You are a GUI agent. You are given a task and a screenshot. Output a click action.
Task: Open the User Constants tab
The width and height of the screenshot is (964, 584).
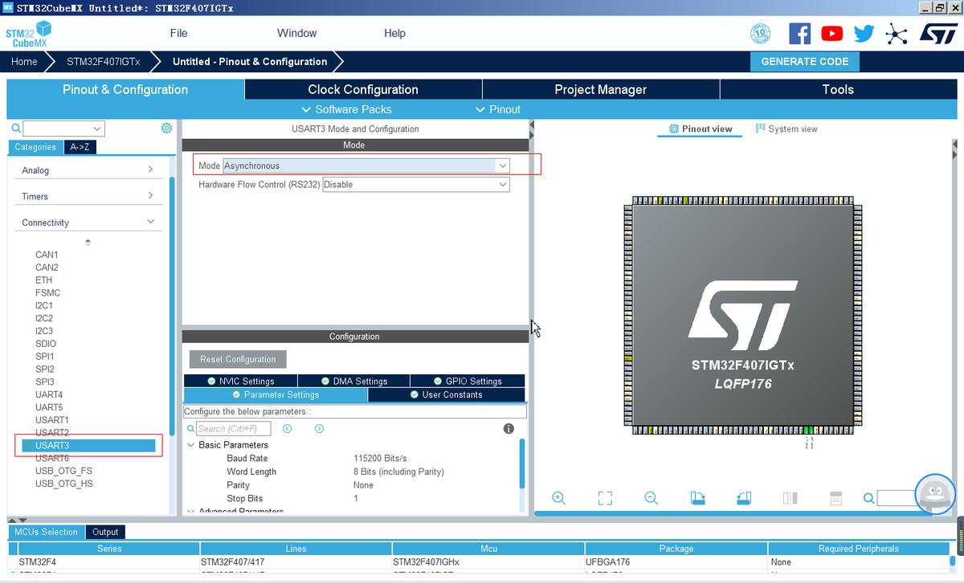(446, 394)
